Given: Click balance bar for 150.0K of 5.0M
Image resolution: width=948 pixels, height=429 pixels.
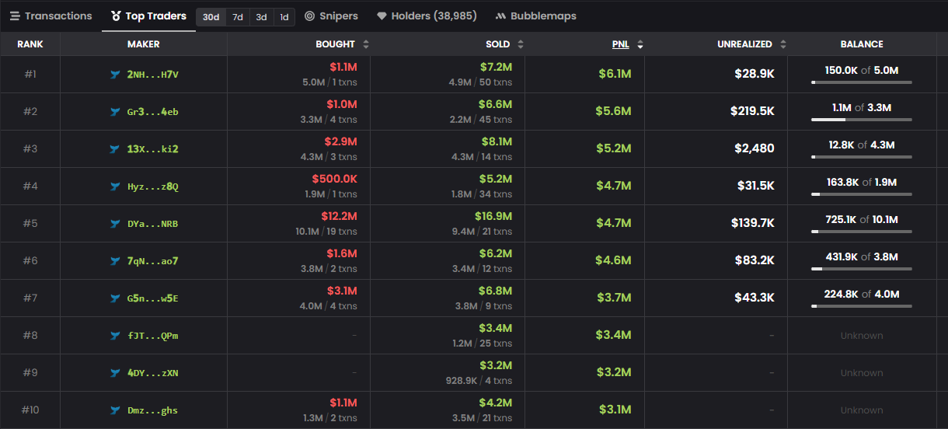Looking at the screenshot, I should 862,82.
